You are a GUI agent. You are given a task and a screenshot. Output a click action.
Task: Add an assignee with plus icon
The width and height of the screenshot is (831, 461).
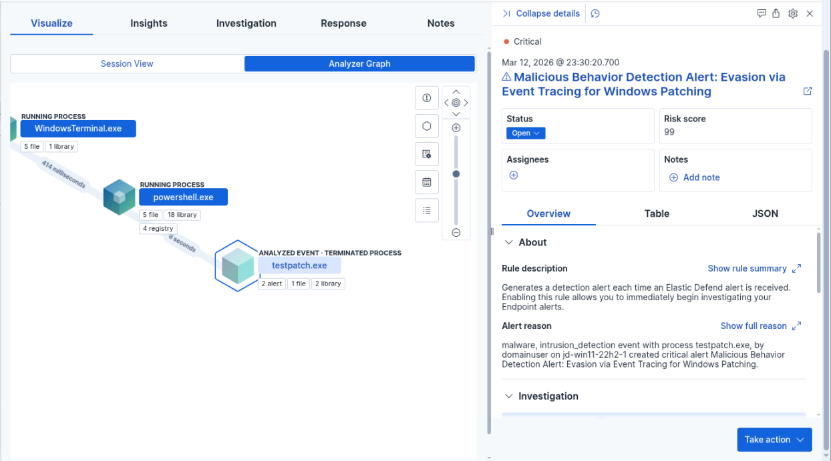514,175
